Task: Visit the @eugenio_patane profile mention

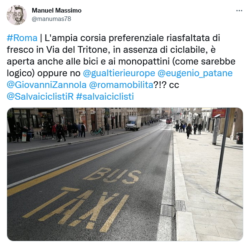Action: pos(195,73)
